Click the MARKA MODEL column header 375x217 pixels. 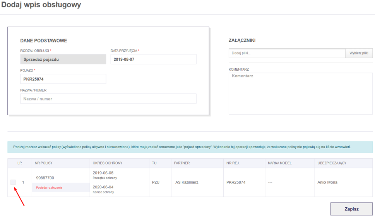(x=279, y=163)
